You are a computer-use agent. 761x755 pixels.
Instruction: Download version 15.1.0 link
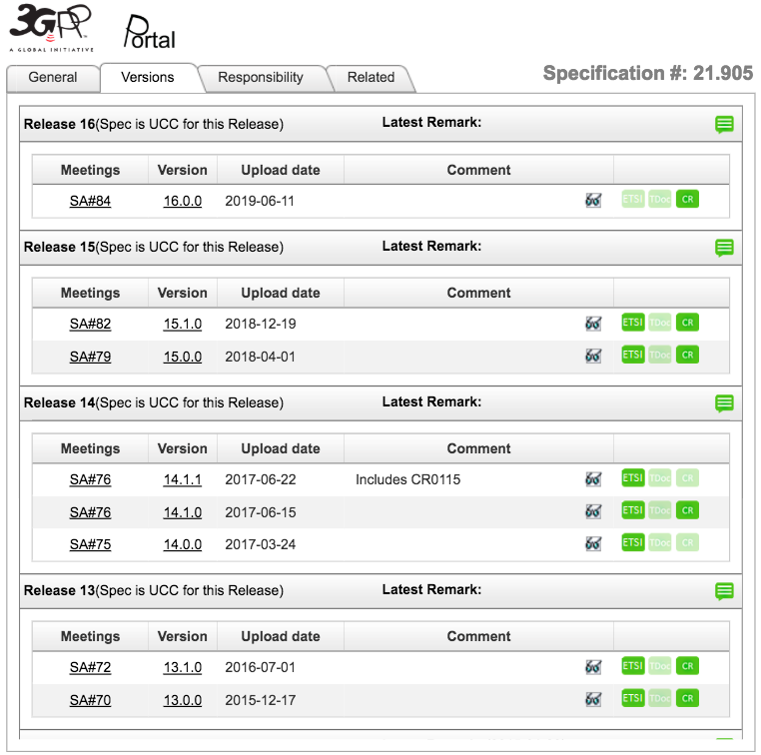coord(183,324)
